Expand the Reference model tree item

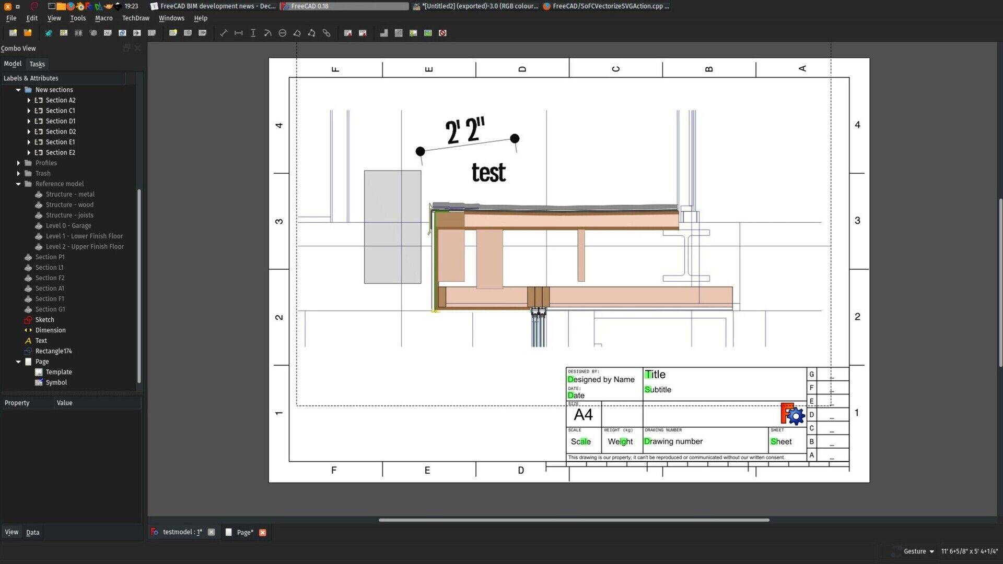click(19, 184)
